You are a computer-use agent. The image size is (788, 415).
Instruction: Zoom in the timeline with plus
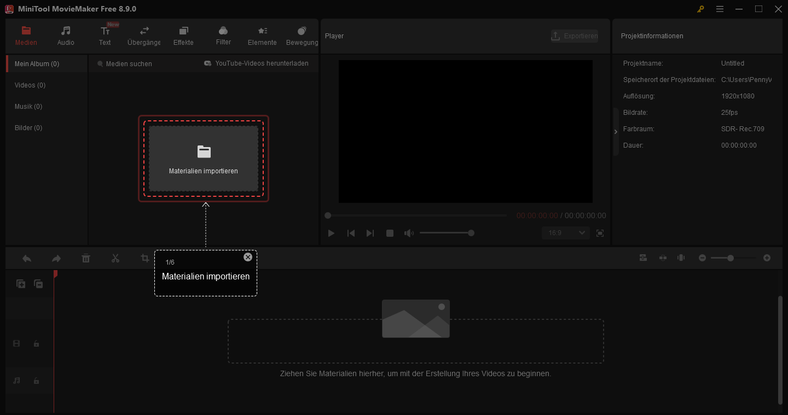point(767,258)
